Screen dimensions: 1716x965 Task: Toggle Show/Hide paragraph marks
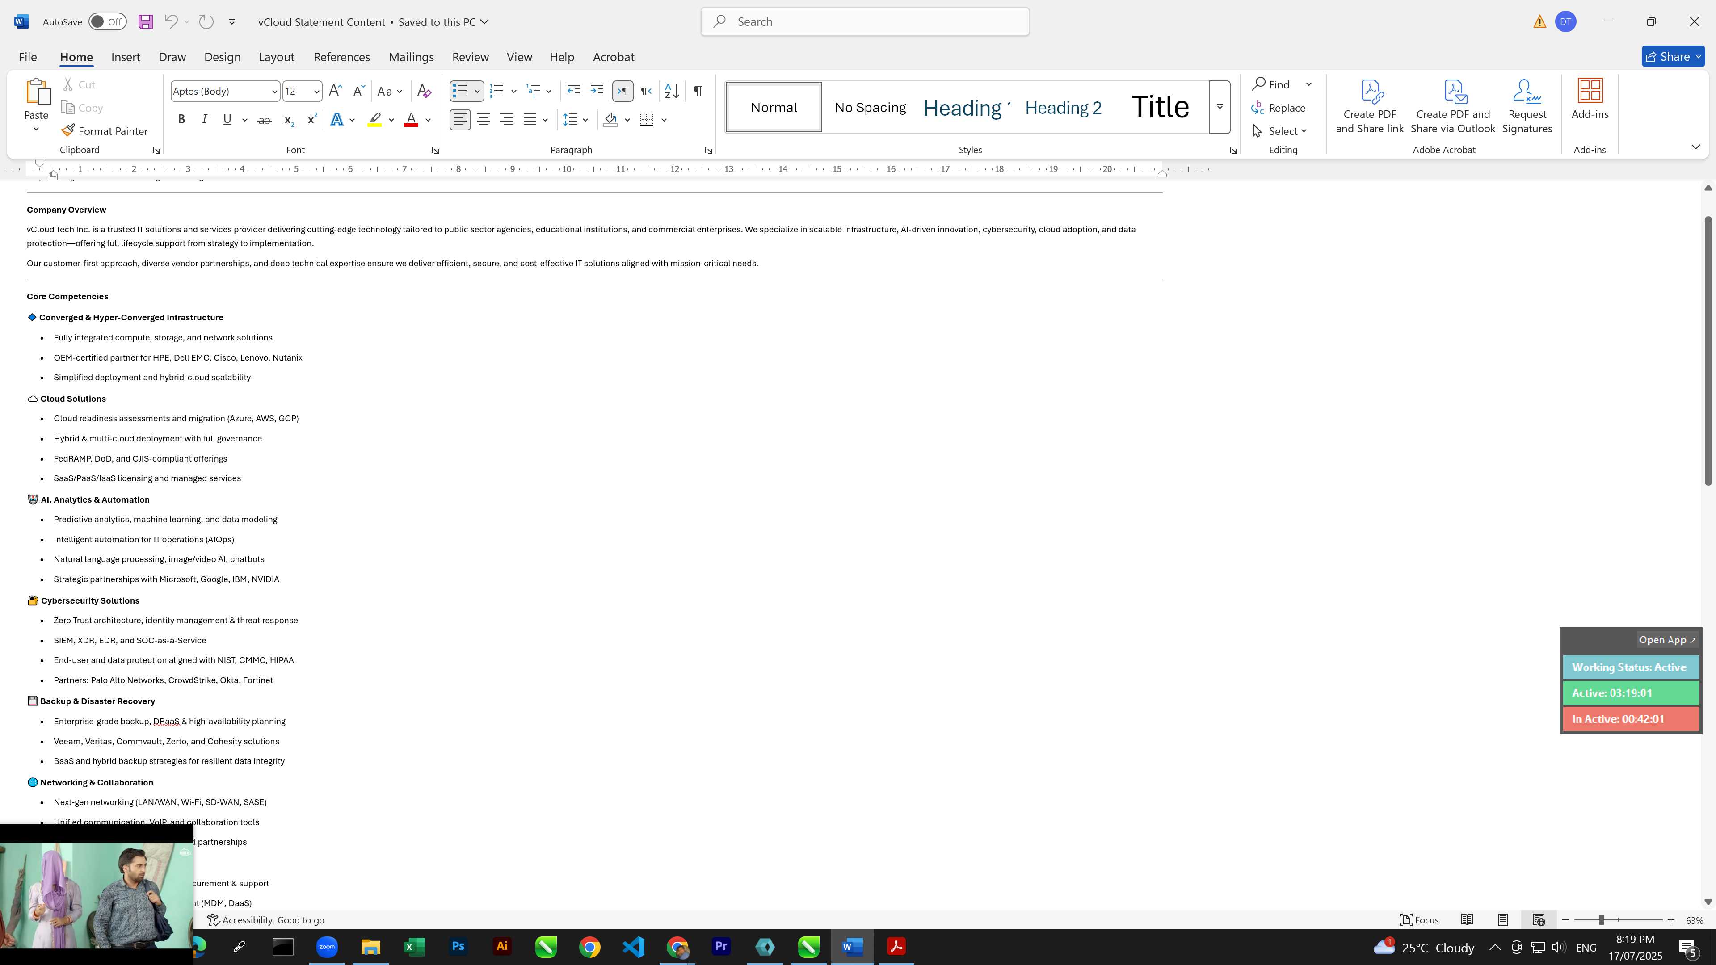[x=698, y=91]
